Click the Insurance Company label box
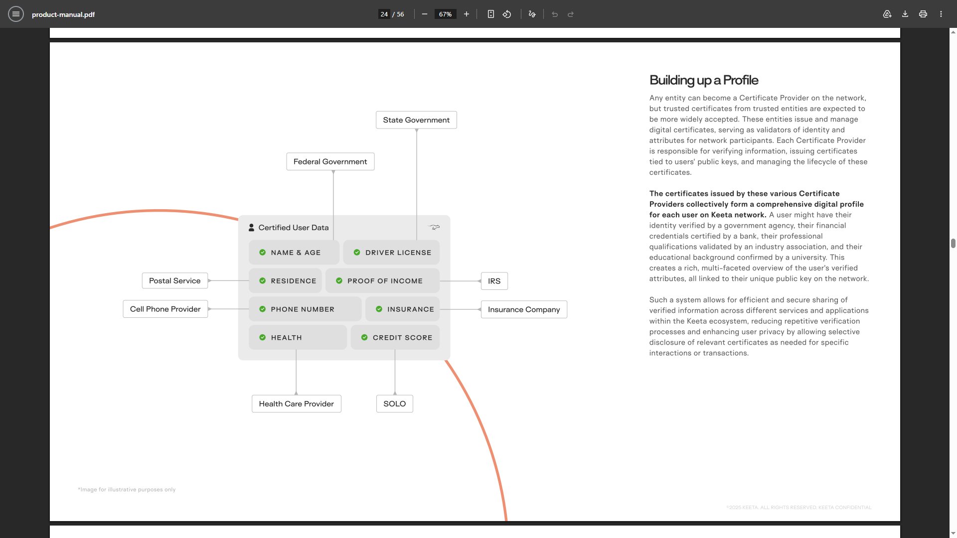 click(x=524, y=309)
